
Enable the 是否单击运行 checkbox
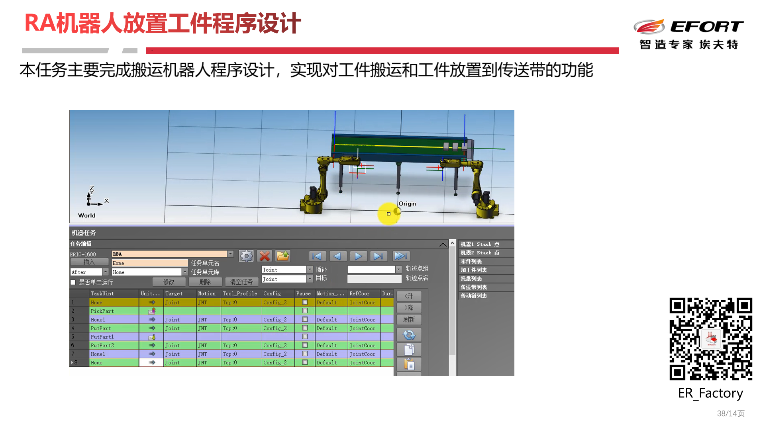click(73, 282)
